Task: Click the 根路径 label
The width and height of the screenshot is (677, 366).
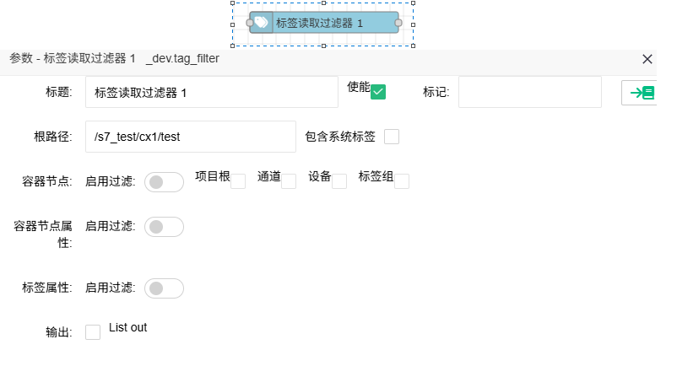Action: (x=53, y=137)
